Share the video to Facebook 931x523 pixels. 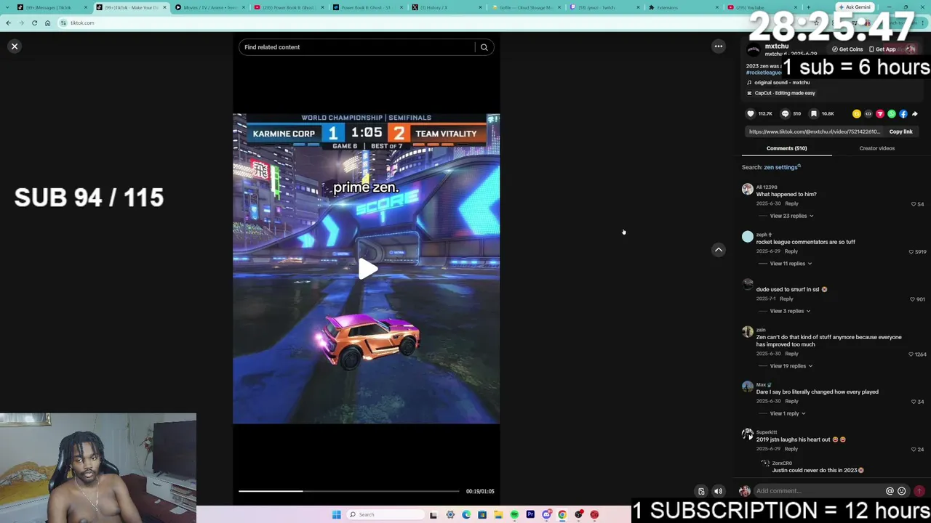point(903,114)
